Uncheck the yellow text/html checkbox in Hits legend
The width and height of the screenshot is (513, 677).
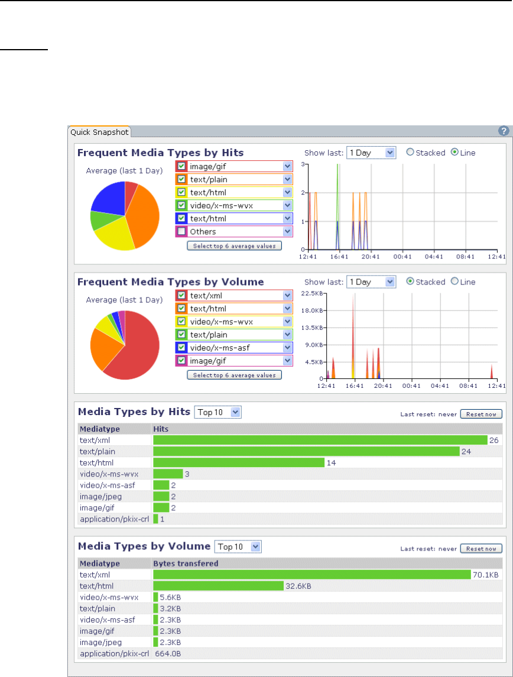click(181, 192)
